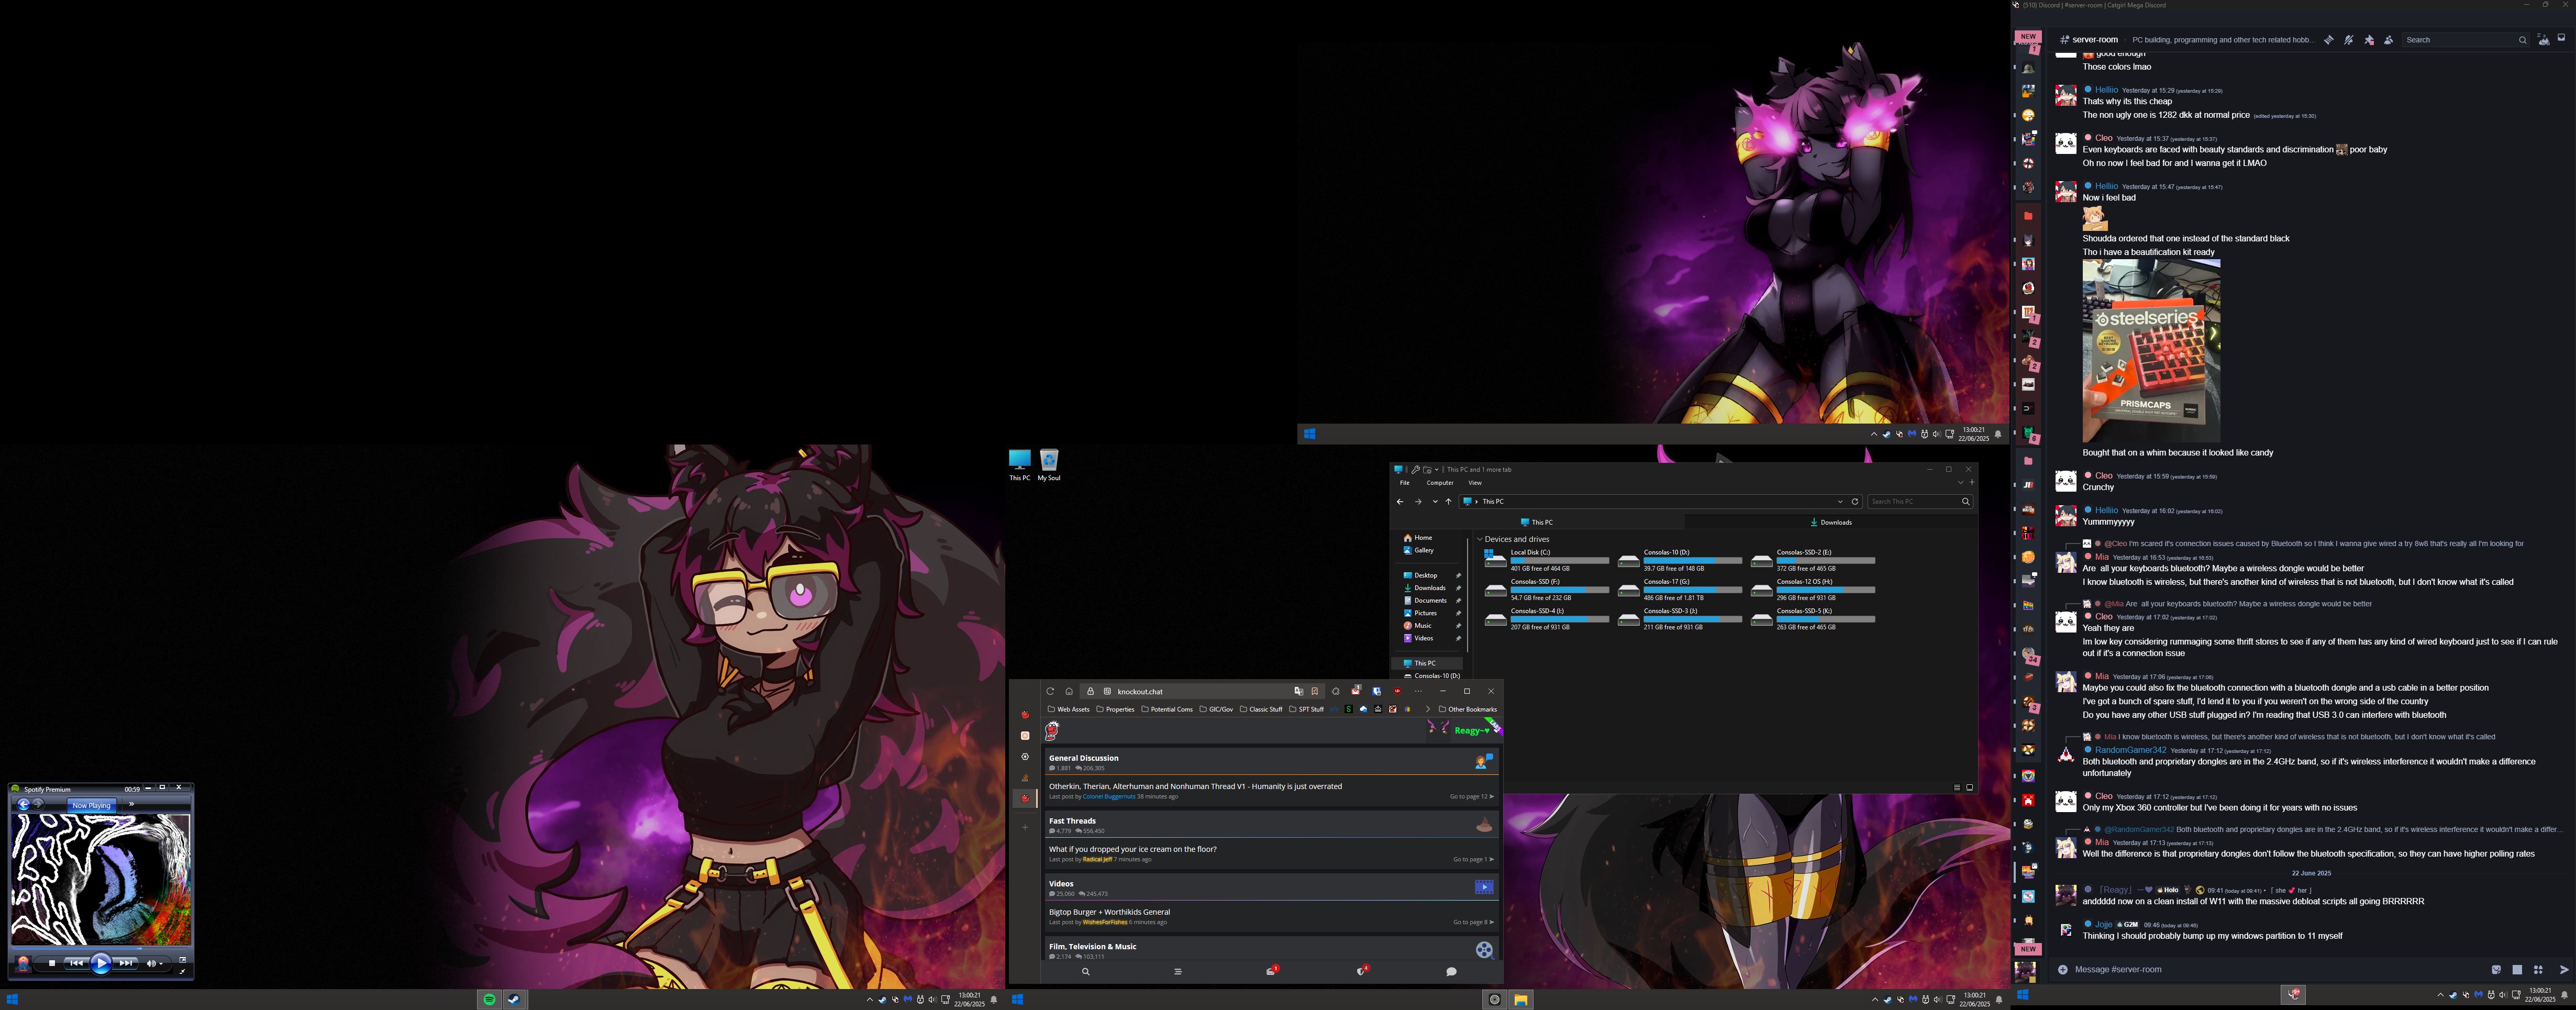Open the browser extensions puzzle icon

pos(1335,691)
